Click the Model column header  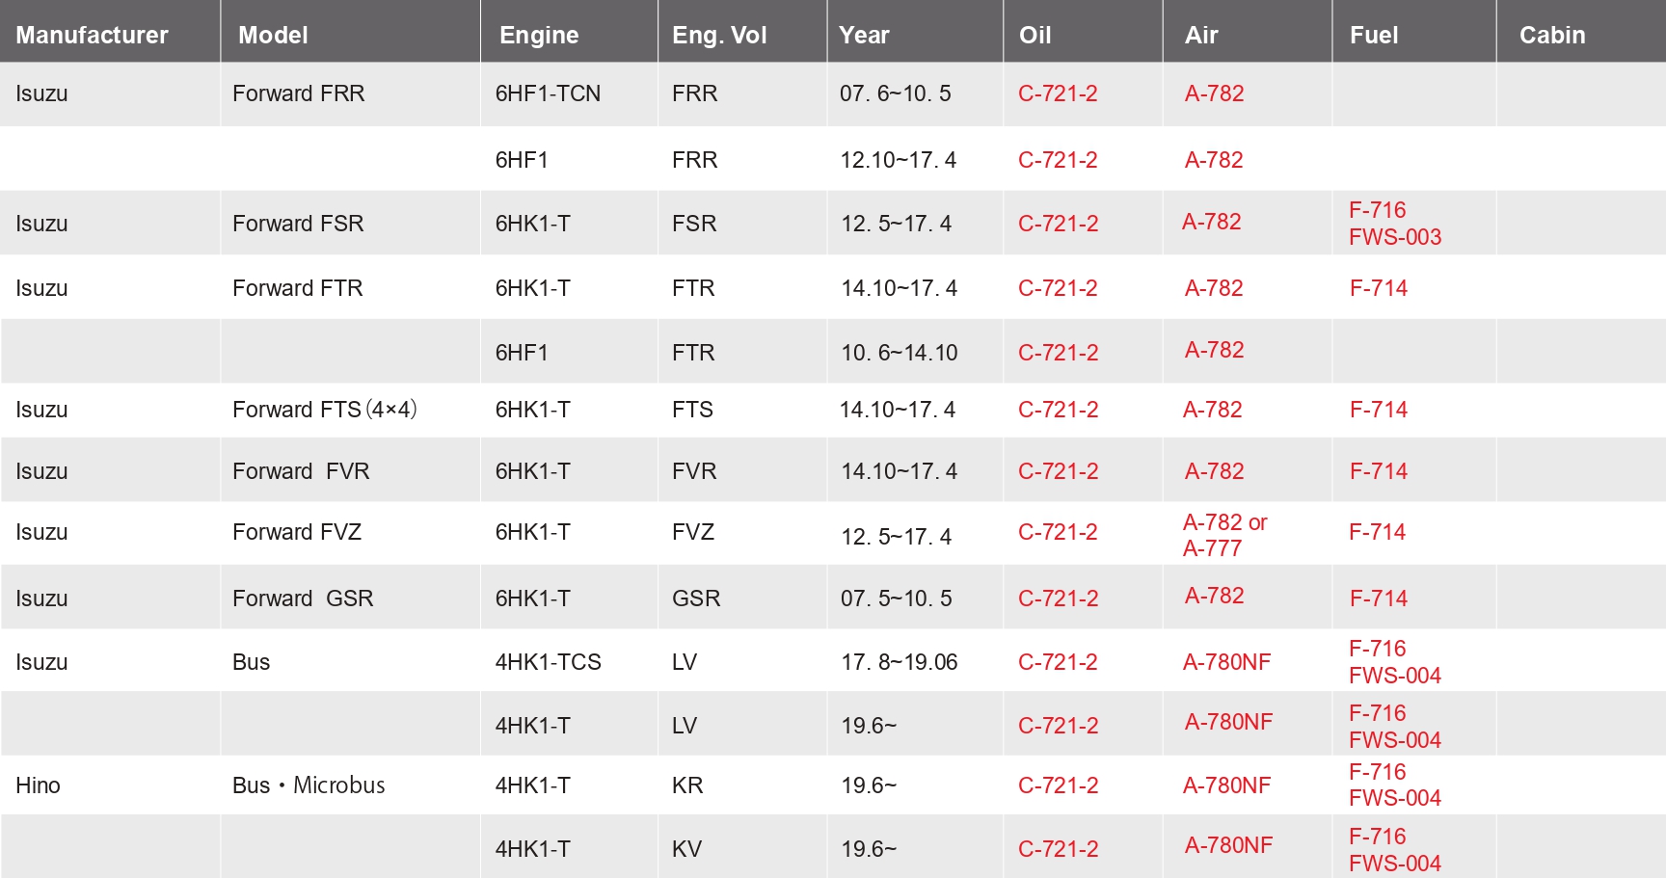(273, 36)
